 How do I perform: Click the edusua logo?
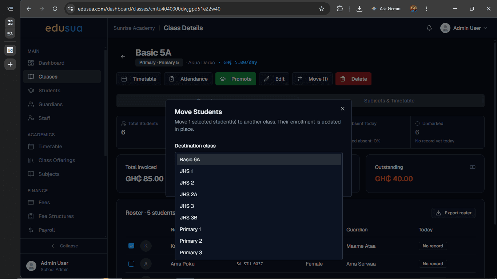click(x=64, y=28)
